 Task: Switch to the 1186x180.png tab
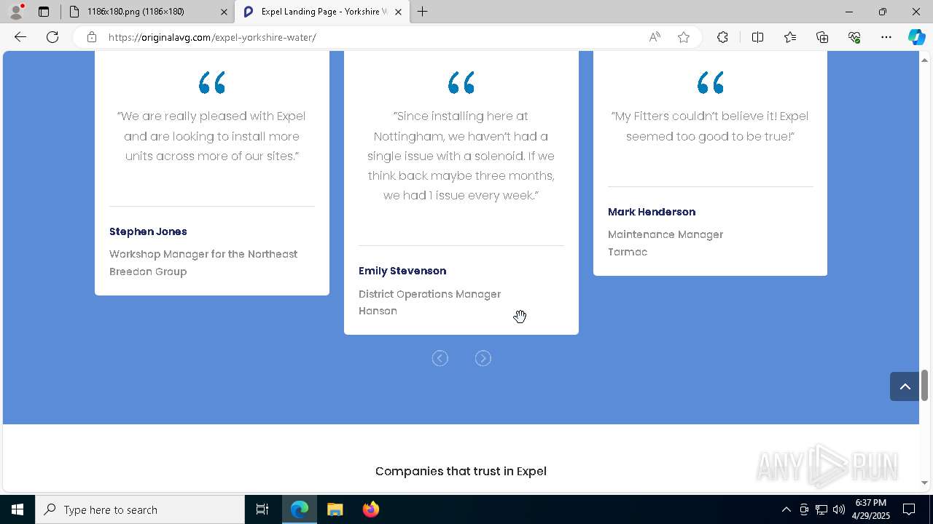[147, 12]
